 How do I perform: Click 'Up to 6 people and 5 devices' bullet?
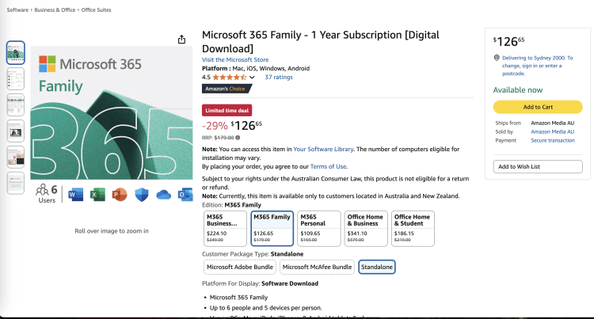[265, 308]
